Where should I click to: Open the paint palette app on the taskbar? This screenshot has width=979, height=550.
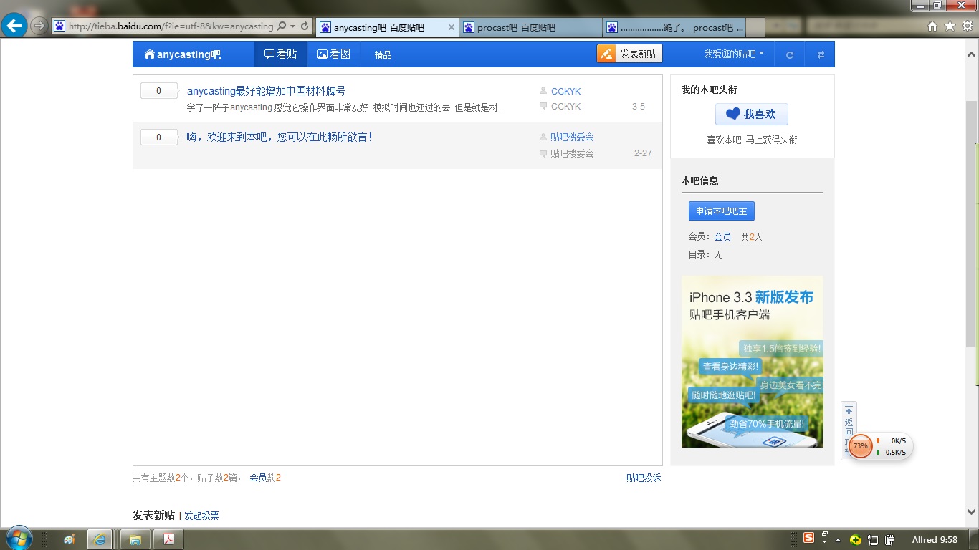click(69, 539)
